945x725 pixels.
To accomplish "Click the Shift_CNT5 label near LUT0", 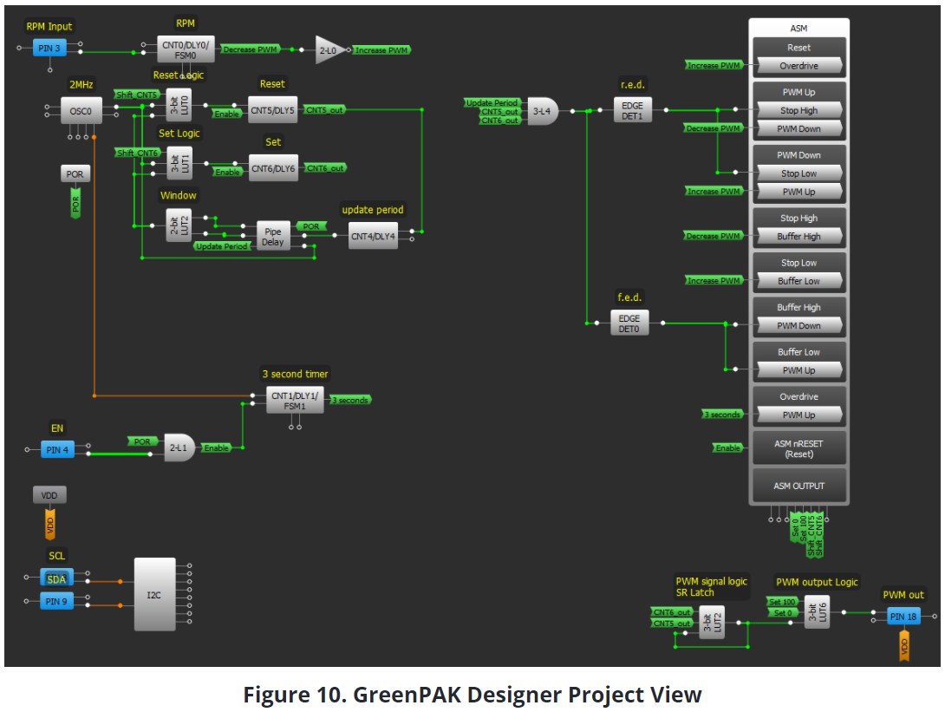I will 137,95.
